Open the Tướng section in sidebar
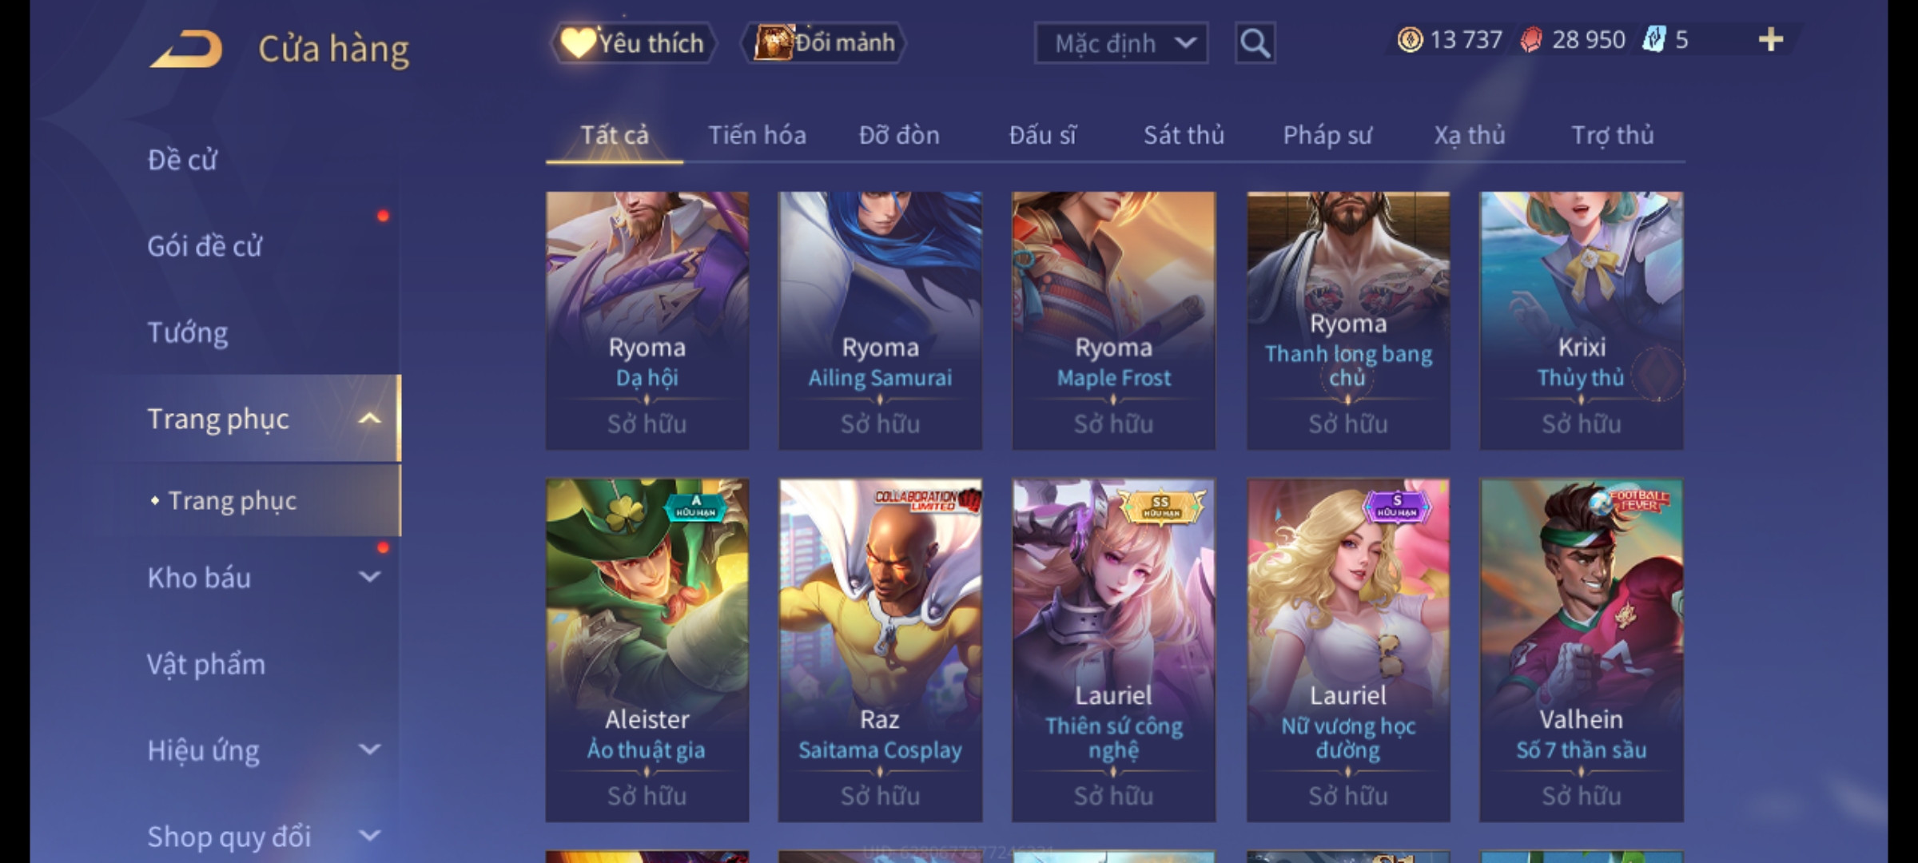Screen dimensions: 1918x863 pyautogui.click(x=188, y=332)
